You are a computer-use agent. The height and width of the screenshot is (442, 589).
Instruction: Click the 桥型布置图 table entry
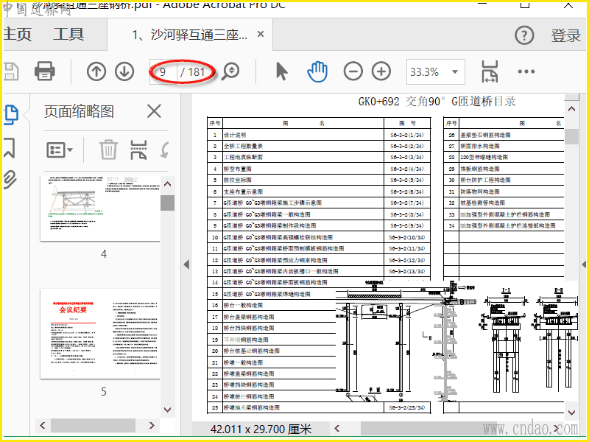coord(238,169)
